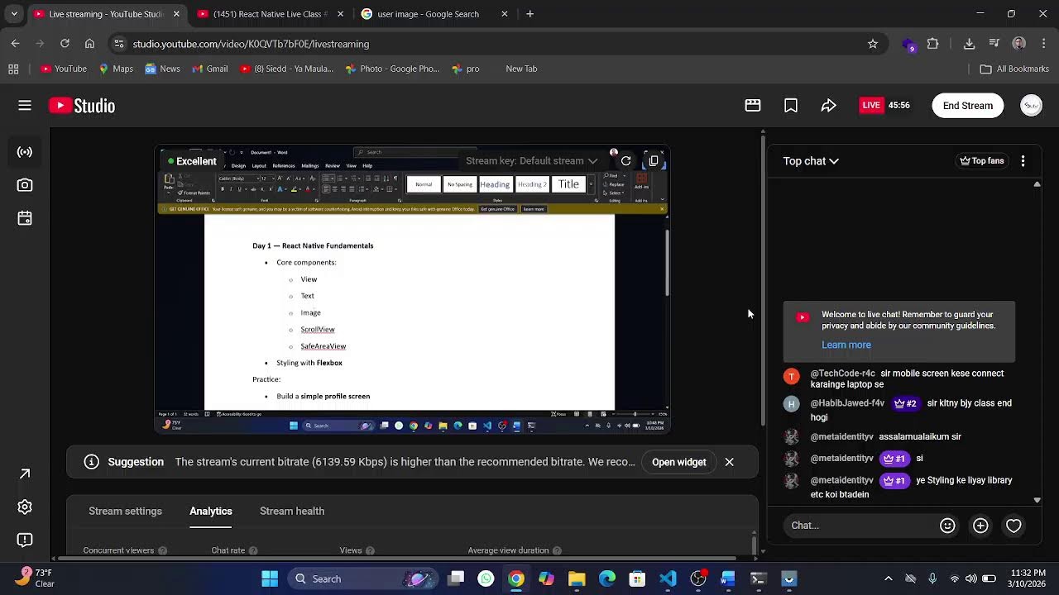
Task: Click the chat scrollbar down arrow
Action: pos(1037,500)
